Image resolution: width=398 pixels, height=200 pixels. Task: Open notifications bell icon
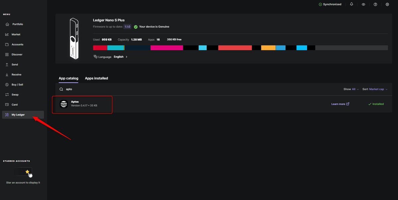(x=352, y=4)
